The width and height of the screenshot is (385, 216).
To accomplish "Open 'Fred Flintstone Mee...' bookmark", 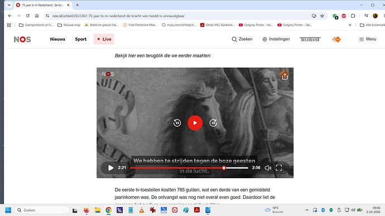I will pos(140,25).
